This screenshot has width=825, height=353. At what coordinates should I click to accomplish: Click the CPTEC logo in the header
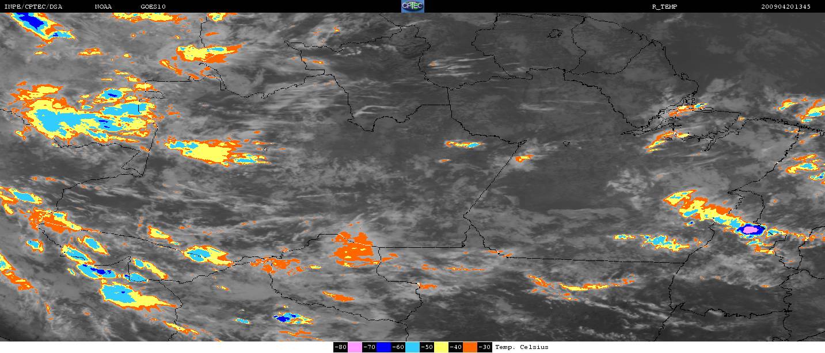[x=412, y=6]
